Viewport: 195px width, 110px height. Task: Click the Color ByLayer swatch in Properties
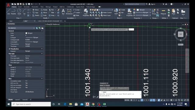(x=26, y=33)
